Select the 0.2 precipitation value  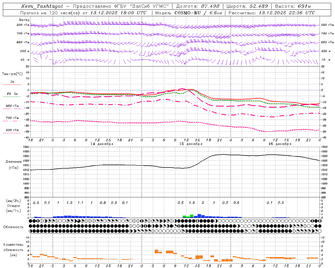[x=281, y=203]
